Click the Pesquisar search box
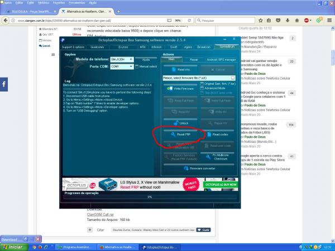335x251 pixels. click(x=226, y=21)
